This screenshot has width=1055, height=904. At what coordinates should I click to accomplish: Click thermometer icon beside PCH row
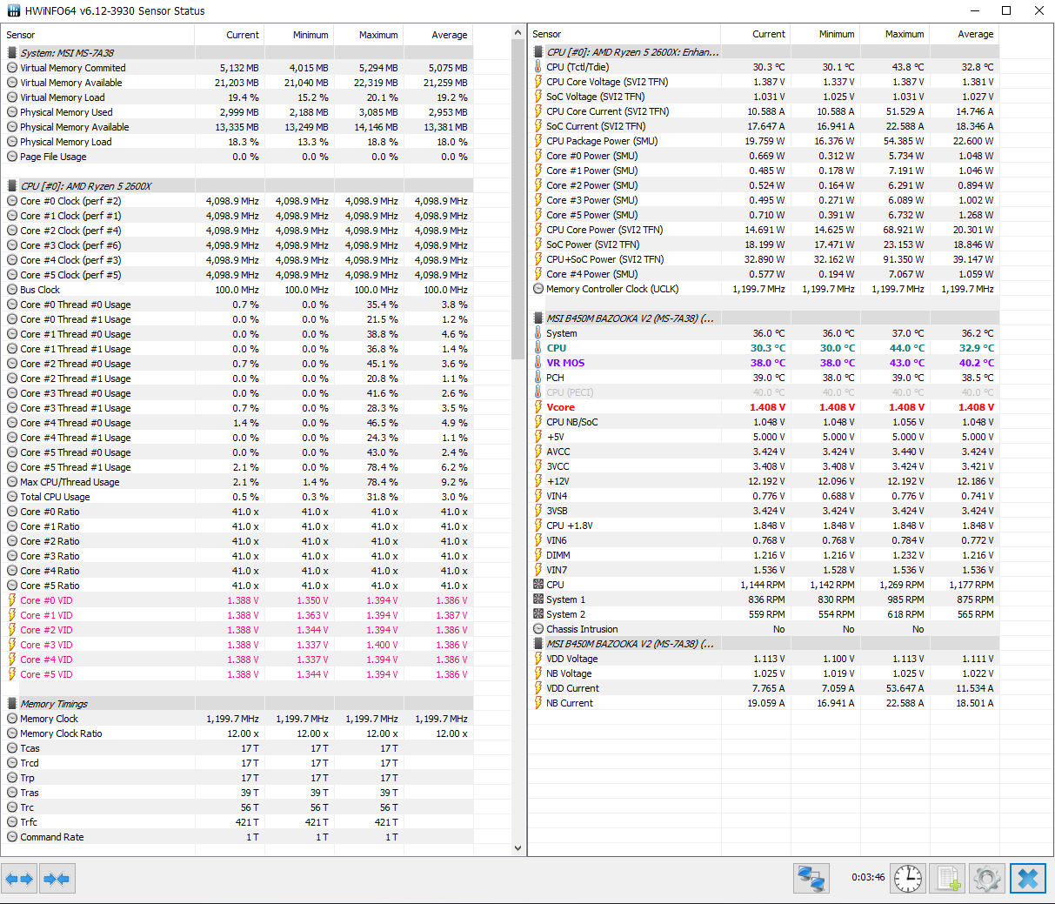tap(538, 378)
